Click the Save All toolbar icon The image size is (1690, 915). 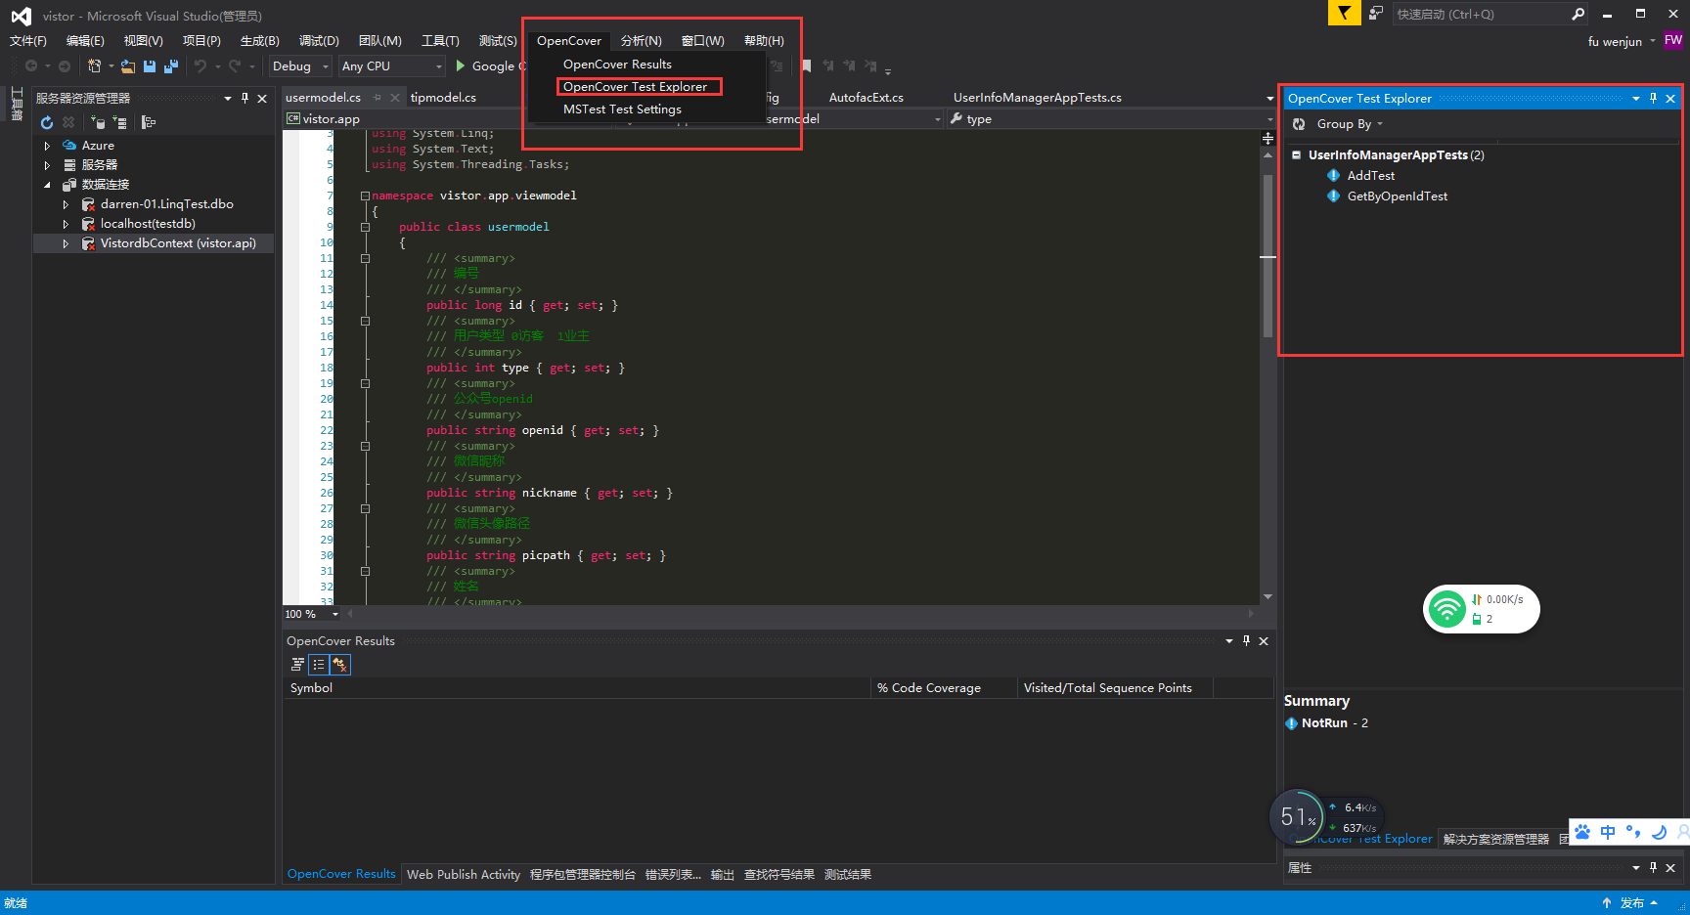(171, 66)
